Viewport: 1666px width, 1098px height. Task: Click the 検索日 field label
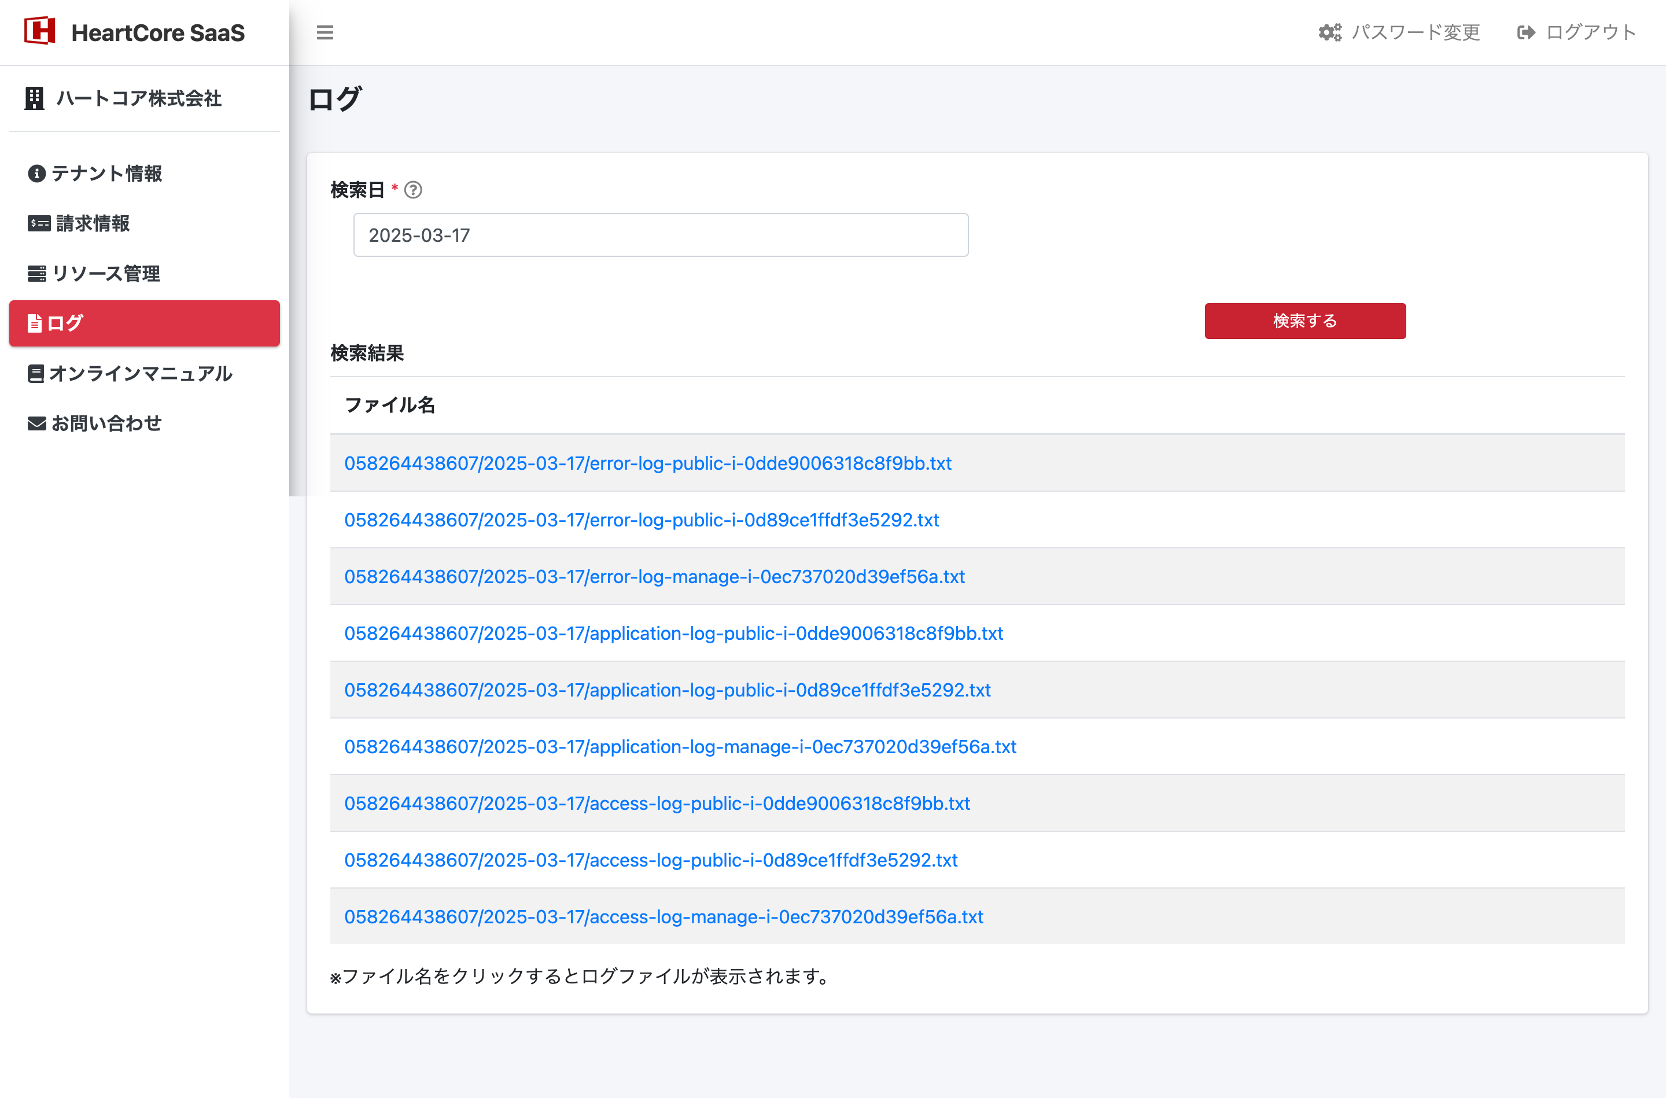(x=357, y=190)
